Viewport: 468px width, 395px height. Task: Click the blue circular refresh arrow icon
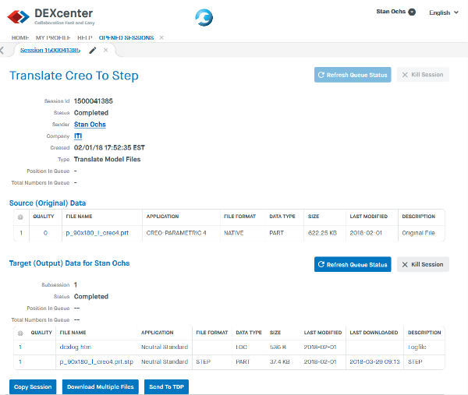click(204, 18)
